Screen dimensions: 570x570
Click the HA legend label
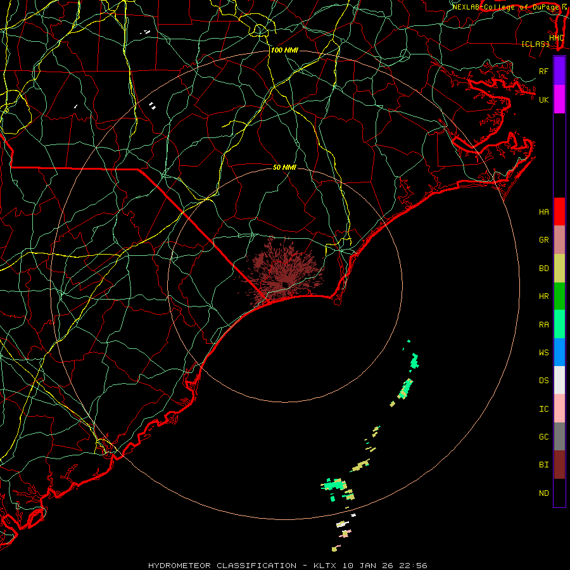(x=543, y=212)
